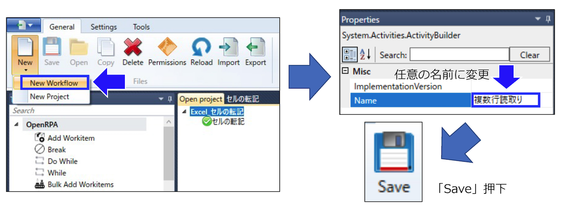Screen dimensions: 563x210
Task: Switch to the Tools ribbon tab
Action: tap(141, 27)
